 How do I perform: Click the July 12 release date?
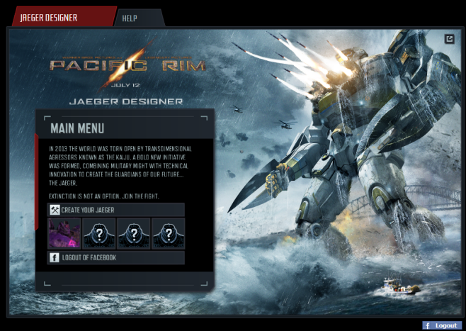[x=125, y=85]
